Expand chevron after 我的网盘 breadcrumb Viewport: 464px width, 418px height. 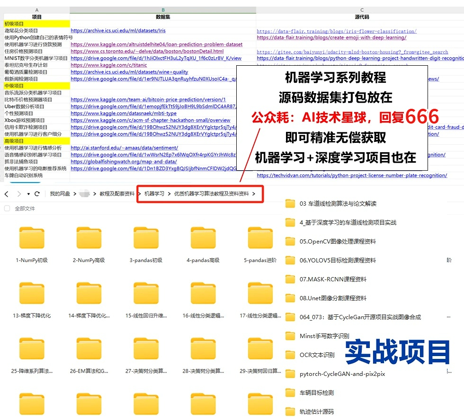pyautogui.click(x=75, y=194)
